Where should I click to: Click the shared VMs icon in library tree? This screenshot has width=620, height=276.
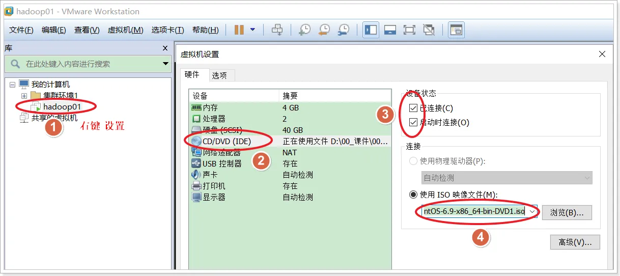(x=24, y=118)
